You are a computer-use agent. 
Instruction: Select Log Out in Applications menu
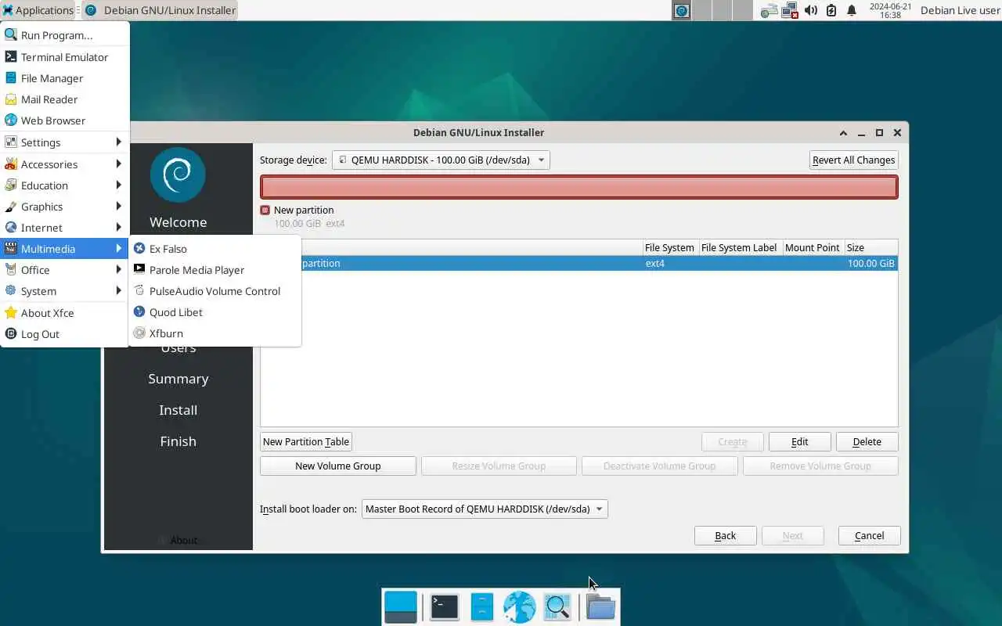click(x=65, y=334)
